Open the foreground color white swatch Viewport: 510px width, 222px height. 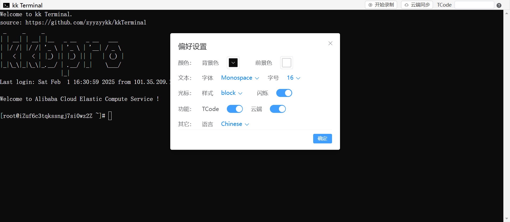pyautogui.click(x=287, y=63)
